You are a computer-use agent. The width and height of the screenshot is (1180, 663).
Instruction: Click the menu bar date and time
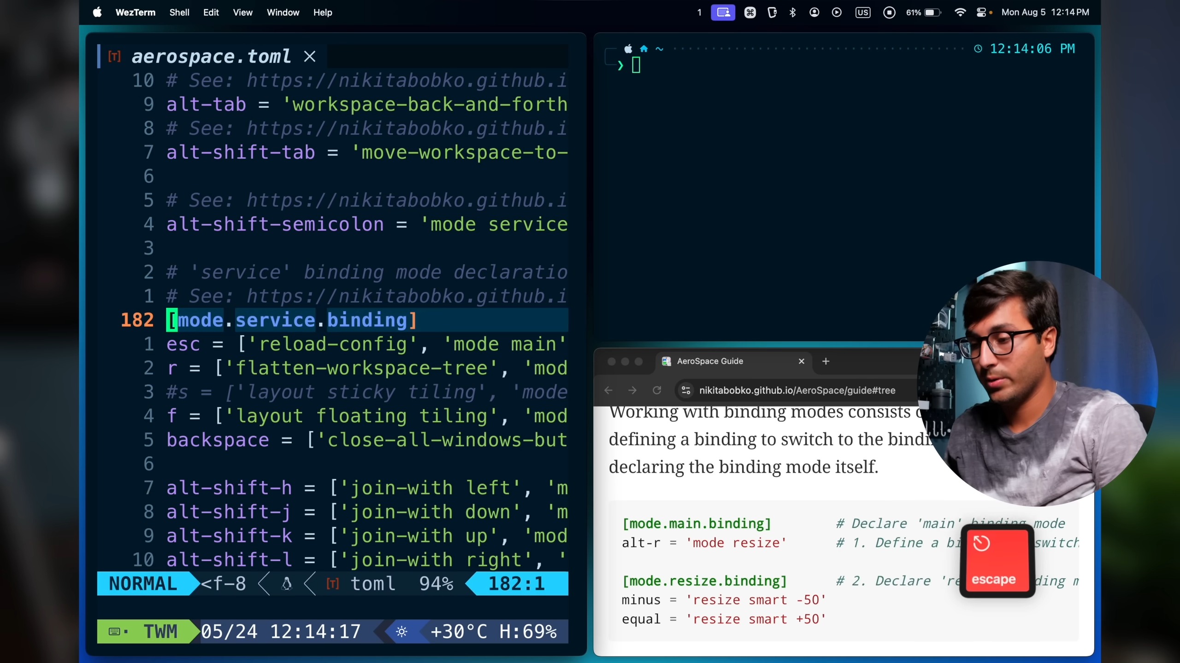point(1045,12)
